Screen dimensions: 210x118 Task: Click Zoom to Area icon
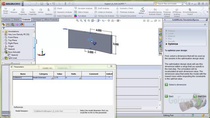tap(81, 20)
